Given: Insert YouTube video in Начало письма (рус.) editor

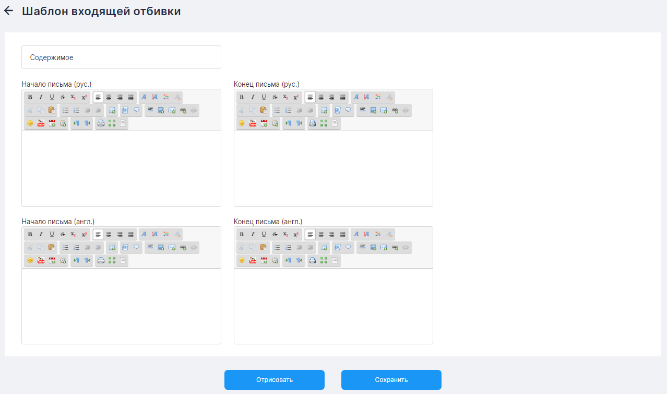Looking at the screenshot, I should (x=41, y=123).
